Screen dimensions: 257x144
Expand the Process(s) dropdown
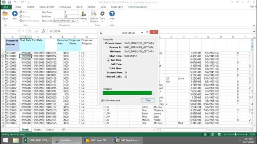click(78, 21)
